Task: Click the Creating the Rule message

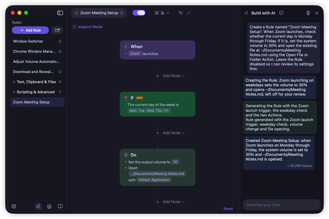Action: tap(279, 87)
